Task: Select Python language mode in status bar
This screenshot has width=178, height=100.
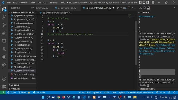Action: click(122, 92)
